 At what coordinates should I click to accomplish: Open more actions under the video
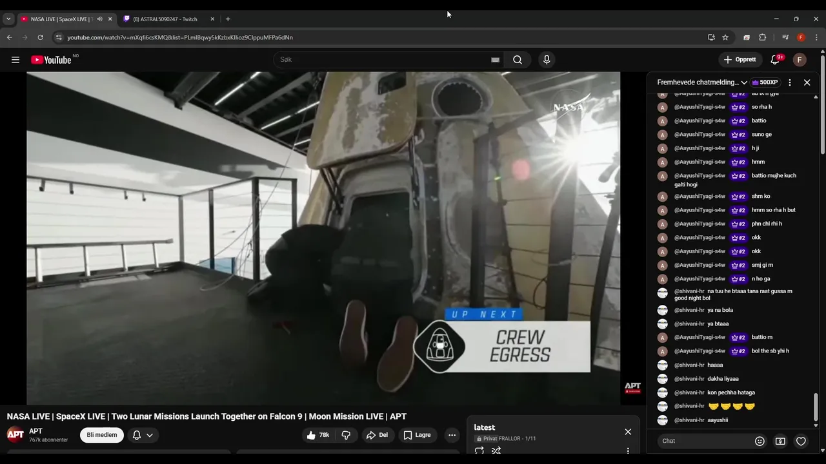click(452, 435)
